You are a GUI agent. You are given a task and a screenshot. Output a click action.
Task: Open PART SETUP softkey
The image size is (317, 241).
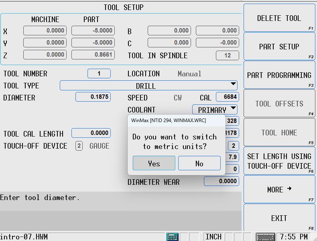[279, 47]
